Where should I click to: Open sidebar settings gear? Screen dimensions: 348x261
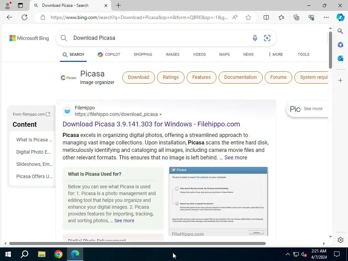(x=340, y=240)
